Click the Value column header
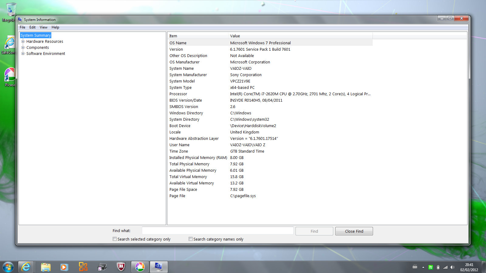The height and width of the screenshot is (273, 486). click(x=300, y=36)
